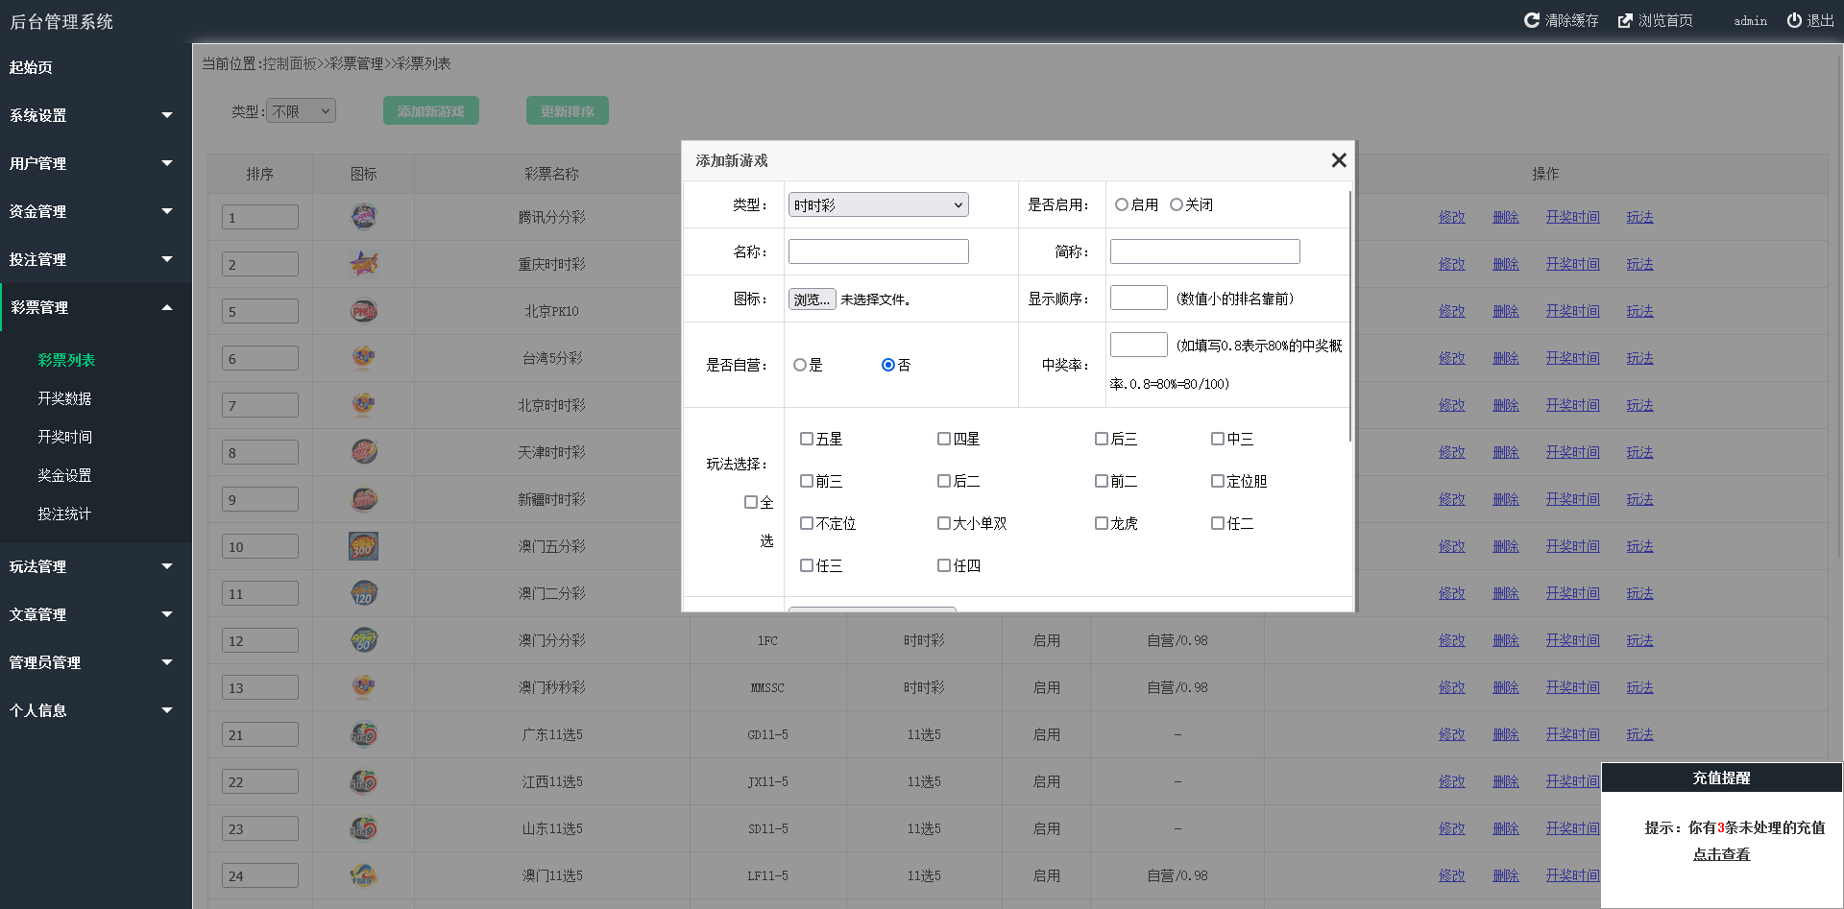
Task: Open 开奖数据 in the sidebar
Action: [64, 398]
